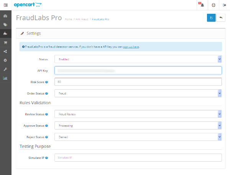Click the logout icon
The width and height of the screenshot is (230, 175).
click(x=224, y=5)
